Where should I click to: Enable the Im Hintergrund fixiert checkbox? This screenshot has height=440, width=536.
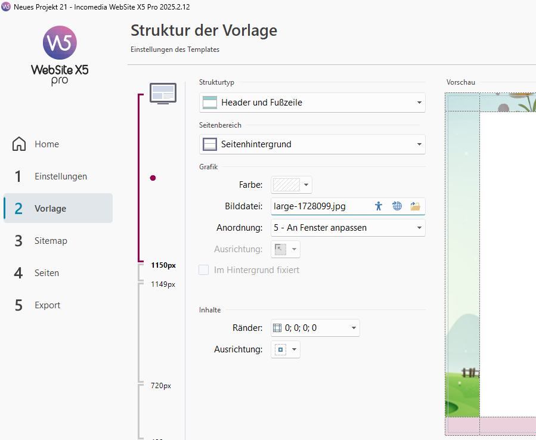[x=204, y=270]
